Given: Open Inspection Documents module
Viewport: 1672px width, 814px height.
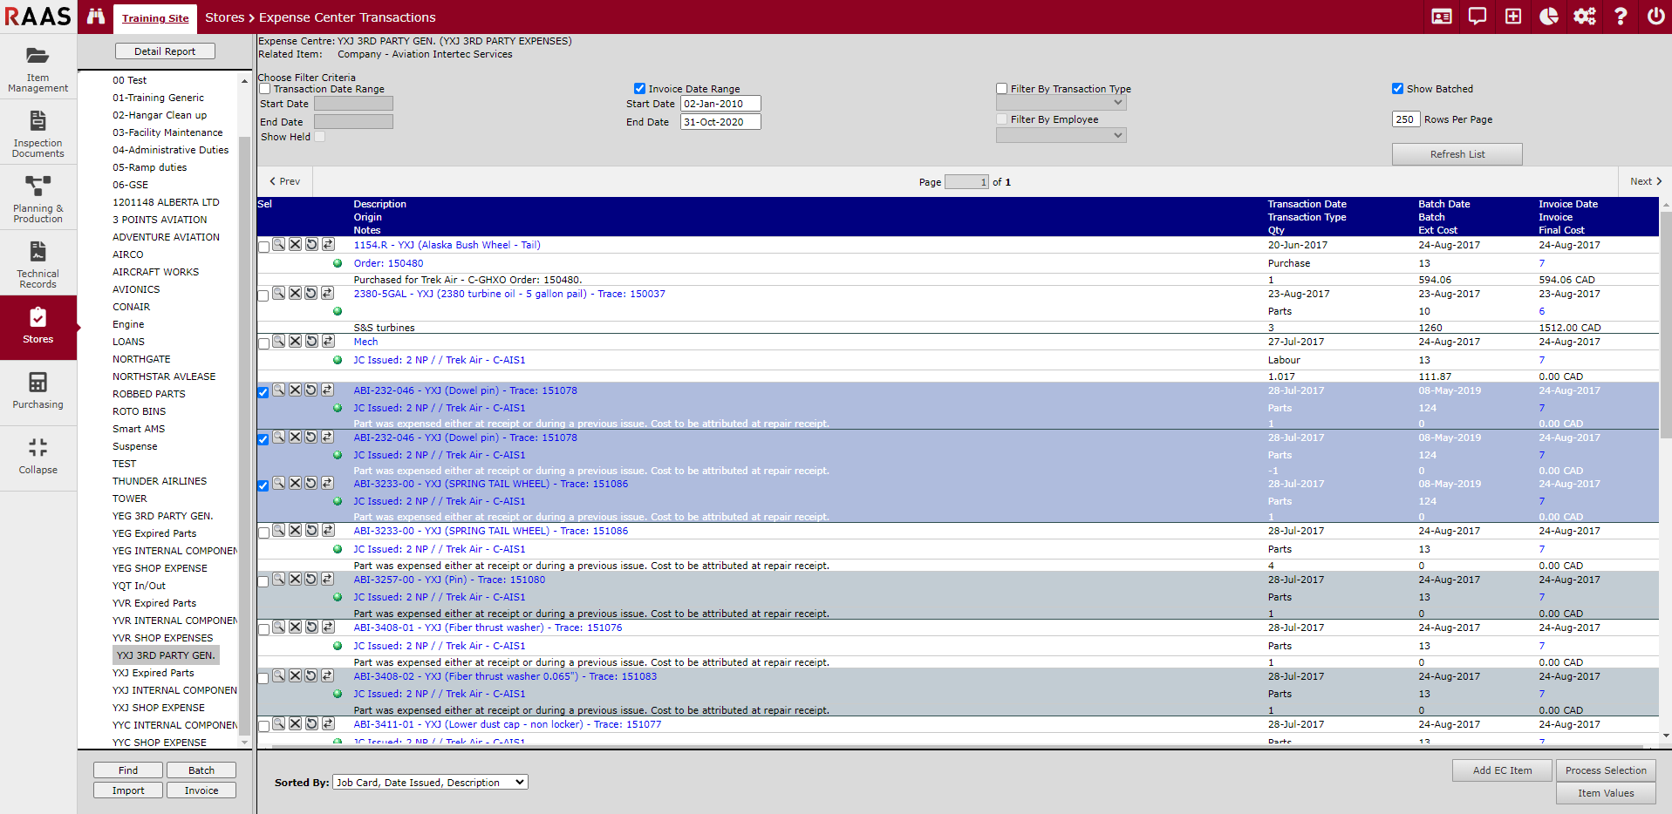Looking at the screenshot, I should 38,132.
